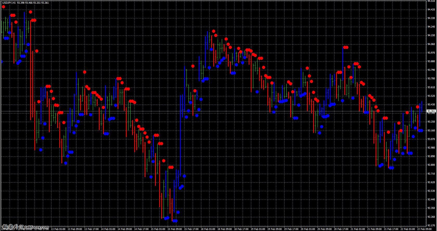Pick the 93.700 label on price scale
This screenshot has height=231, width=437.
(x=431, y=79)
